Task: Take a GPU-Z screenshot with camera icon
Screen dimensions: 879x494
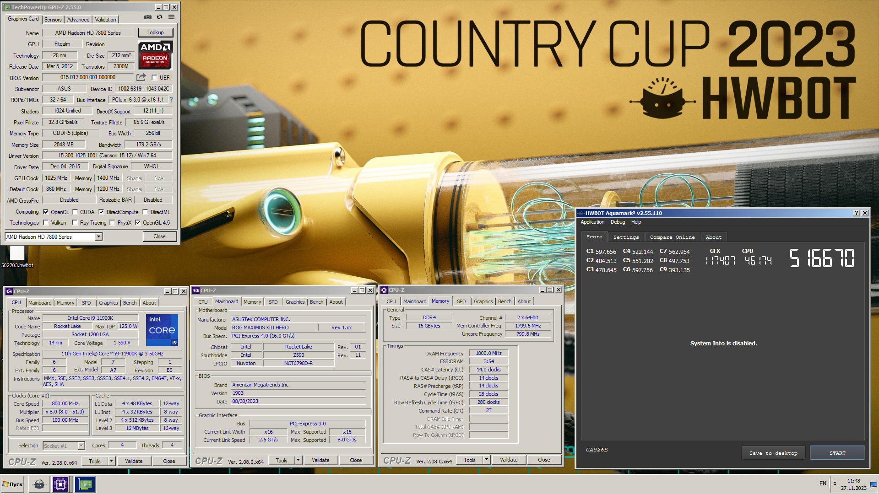Action: click(x=148, y=17)
